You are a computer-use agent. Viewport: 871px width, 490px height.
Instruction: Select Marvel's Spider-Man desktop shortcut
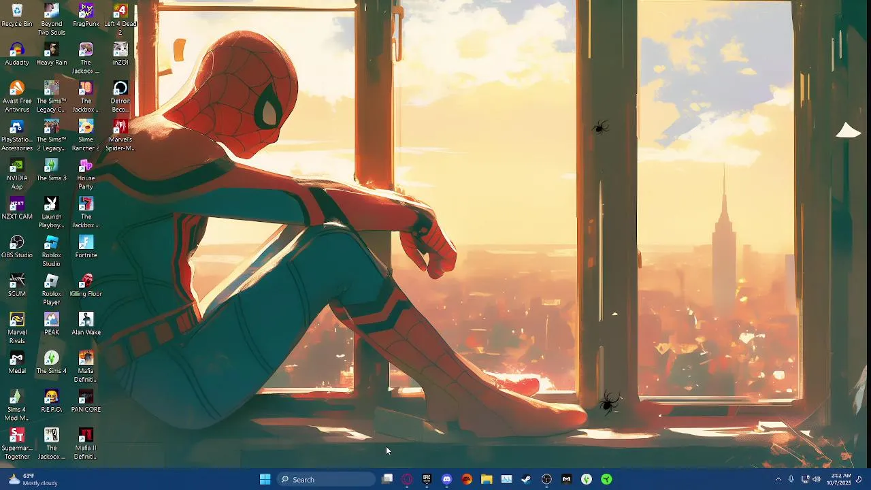coord(120,135)
